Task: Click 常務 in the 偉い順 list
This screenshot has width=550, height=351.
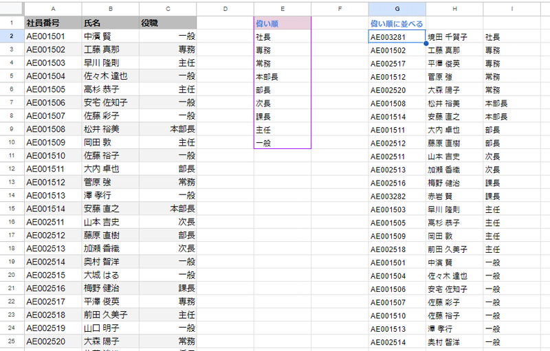Action: [x=283, y=63]
